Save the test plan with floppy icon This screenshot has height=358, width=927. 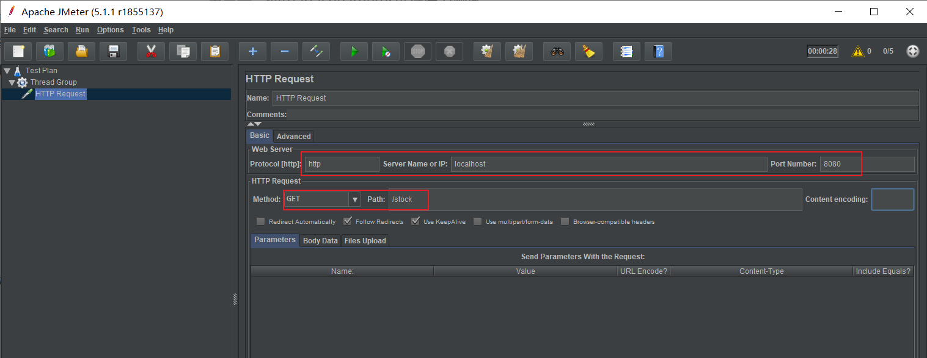click(113, 51)
